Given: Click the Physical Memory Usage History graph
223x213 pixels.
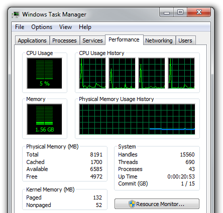Looking at the screenshot, I should tap(137, 119).
